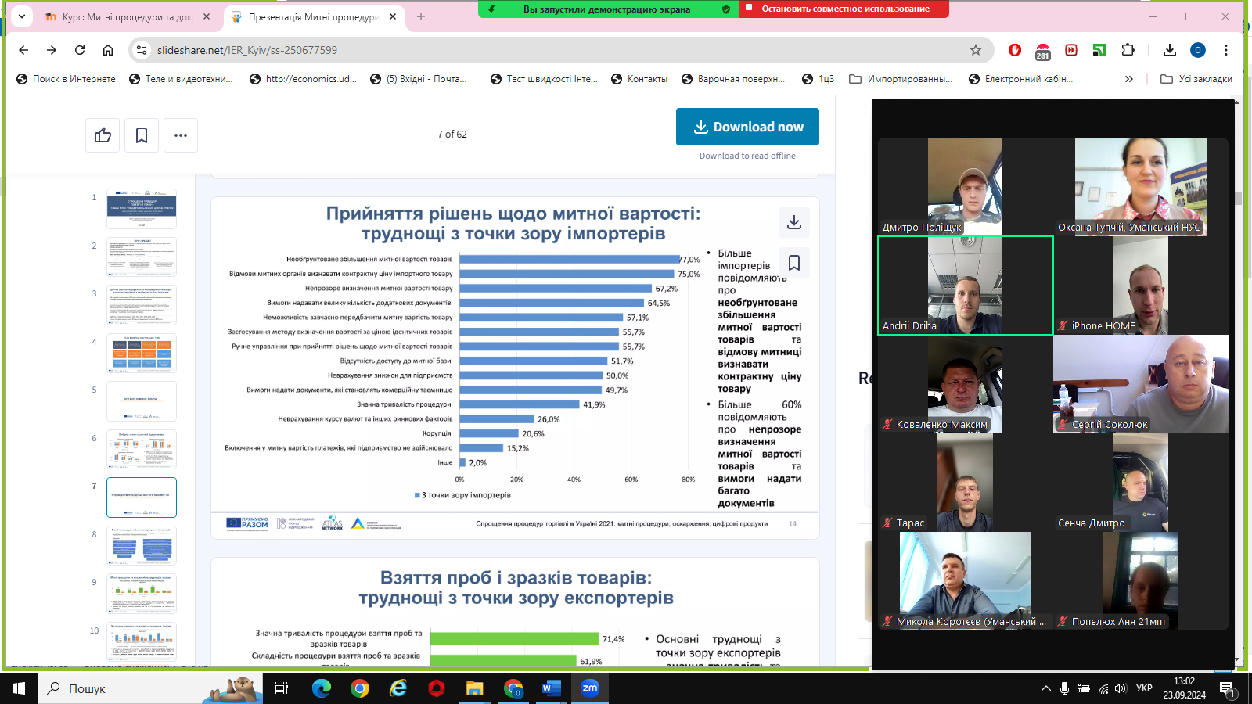Open the red Opera-style extension icon
The image size is (1252, 704).
click(x=1015, y=50)
